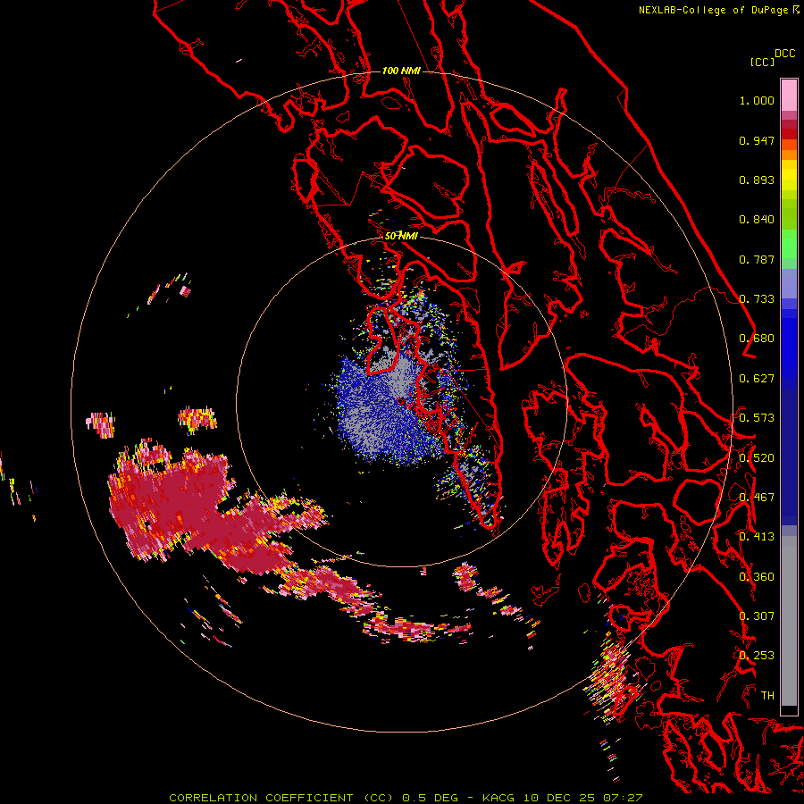The height and width of the screenshot is (804, 804).
Task: Pick the light pink color band beside 1.000
Action: [x=789, y=95]
